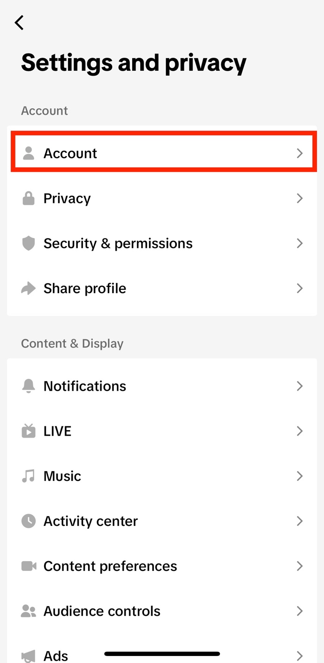Tap the Notifications bell icon

pyautogui.click(x=29, y=386)
